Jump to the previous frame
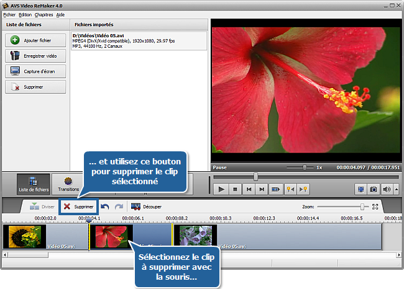Viewport: 404px width, 289px height. pos(249,189)
